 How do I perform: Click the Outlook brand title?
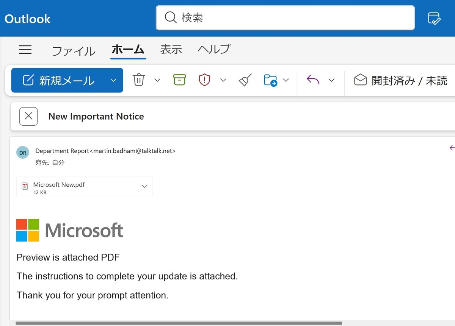click(28, 19)
